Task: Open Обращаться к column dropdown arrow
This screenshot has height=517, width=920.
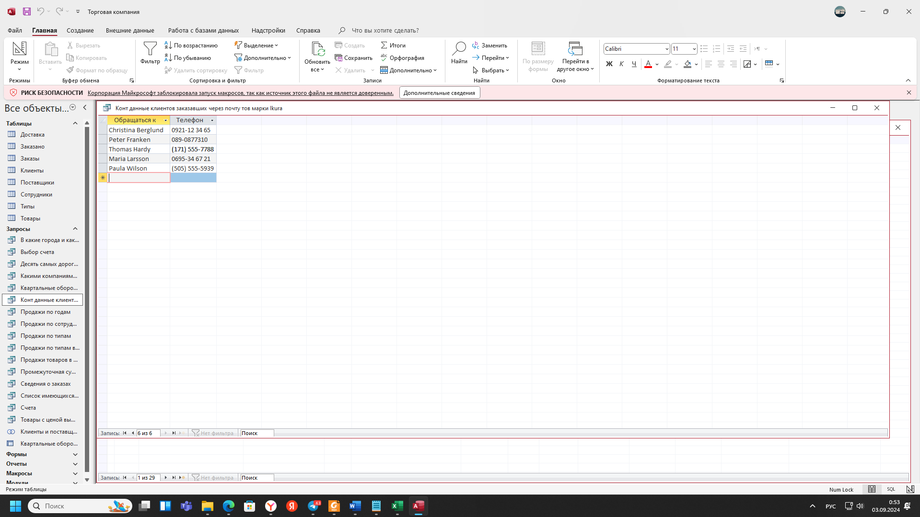Action: coord(165,120)
